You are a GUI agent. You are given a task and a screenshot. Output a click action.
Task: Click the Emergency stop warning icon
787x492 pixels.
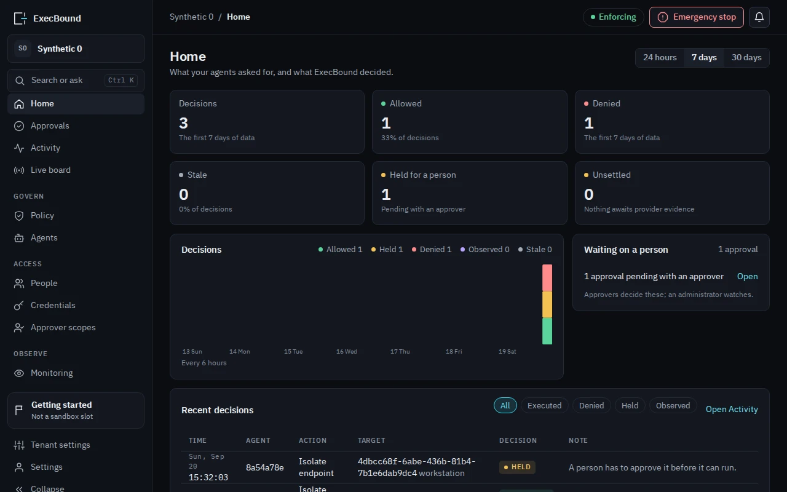[663, 17]
